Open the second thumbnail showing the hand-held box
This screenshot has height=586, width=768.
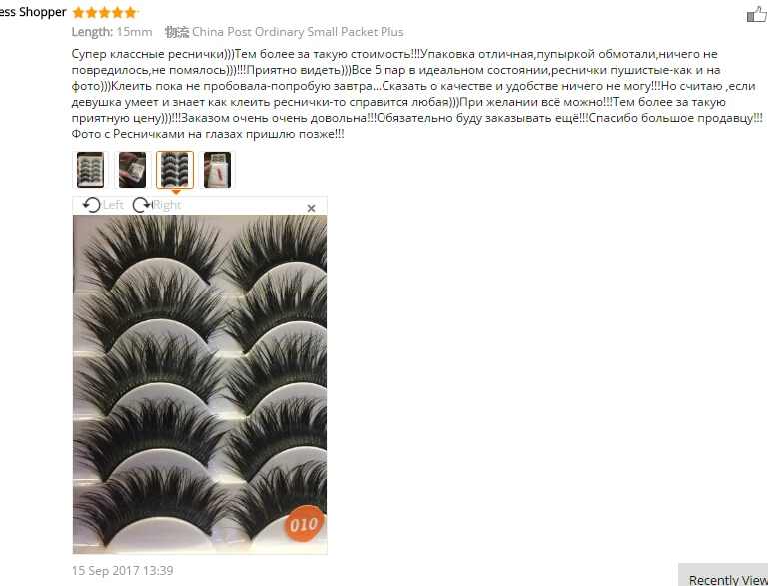point(132,170)
